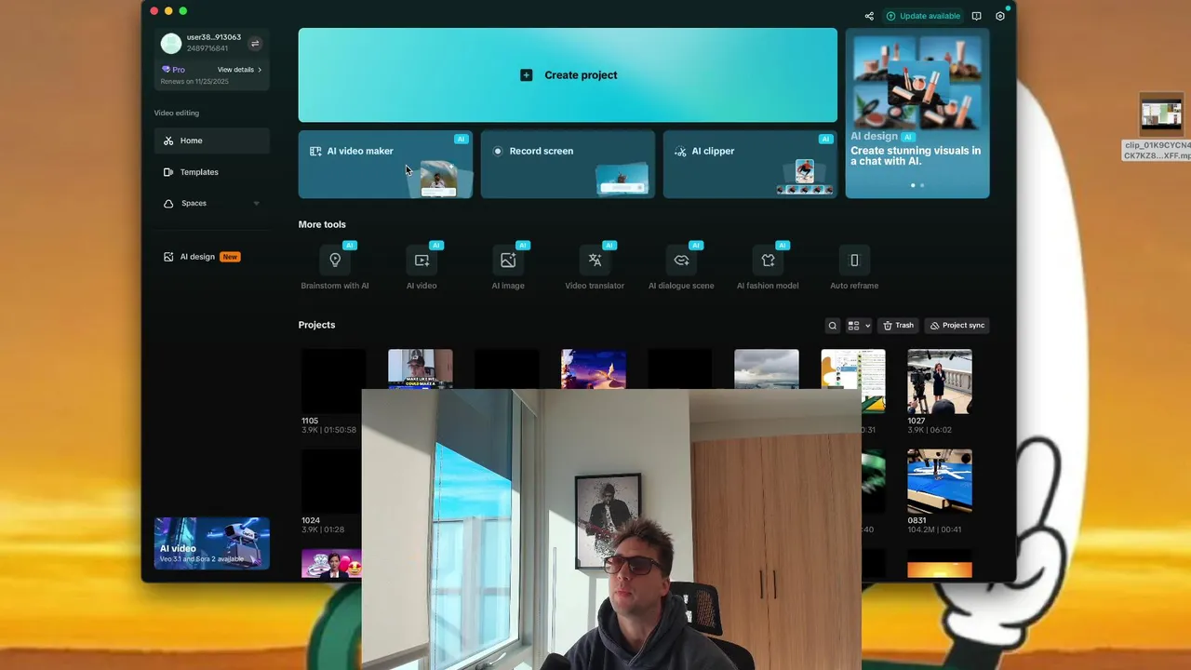Click the Projects search icon
1191x670 pixels.
(x=833, y=326)
